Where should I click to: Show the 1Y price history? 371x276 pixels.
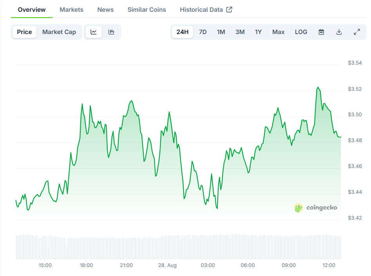pyautogui.click(x=258, y=32)
